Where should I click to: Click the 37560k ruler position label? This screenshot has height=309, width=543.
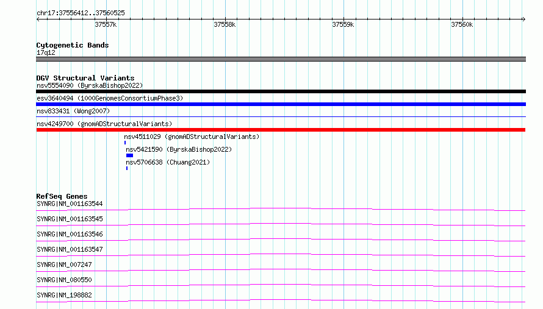[x=462, y=24]
